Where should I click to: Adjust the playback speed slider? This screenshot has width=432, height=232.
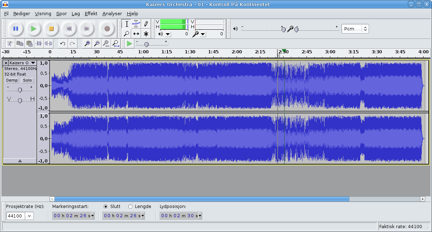click(x=146, y=44)
